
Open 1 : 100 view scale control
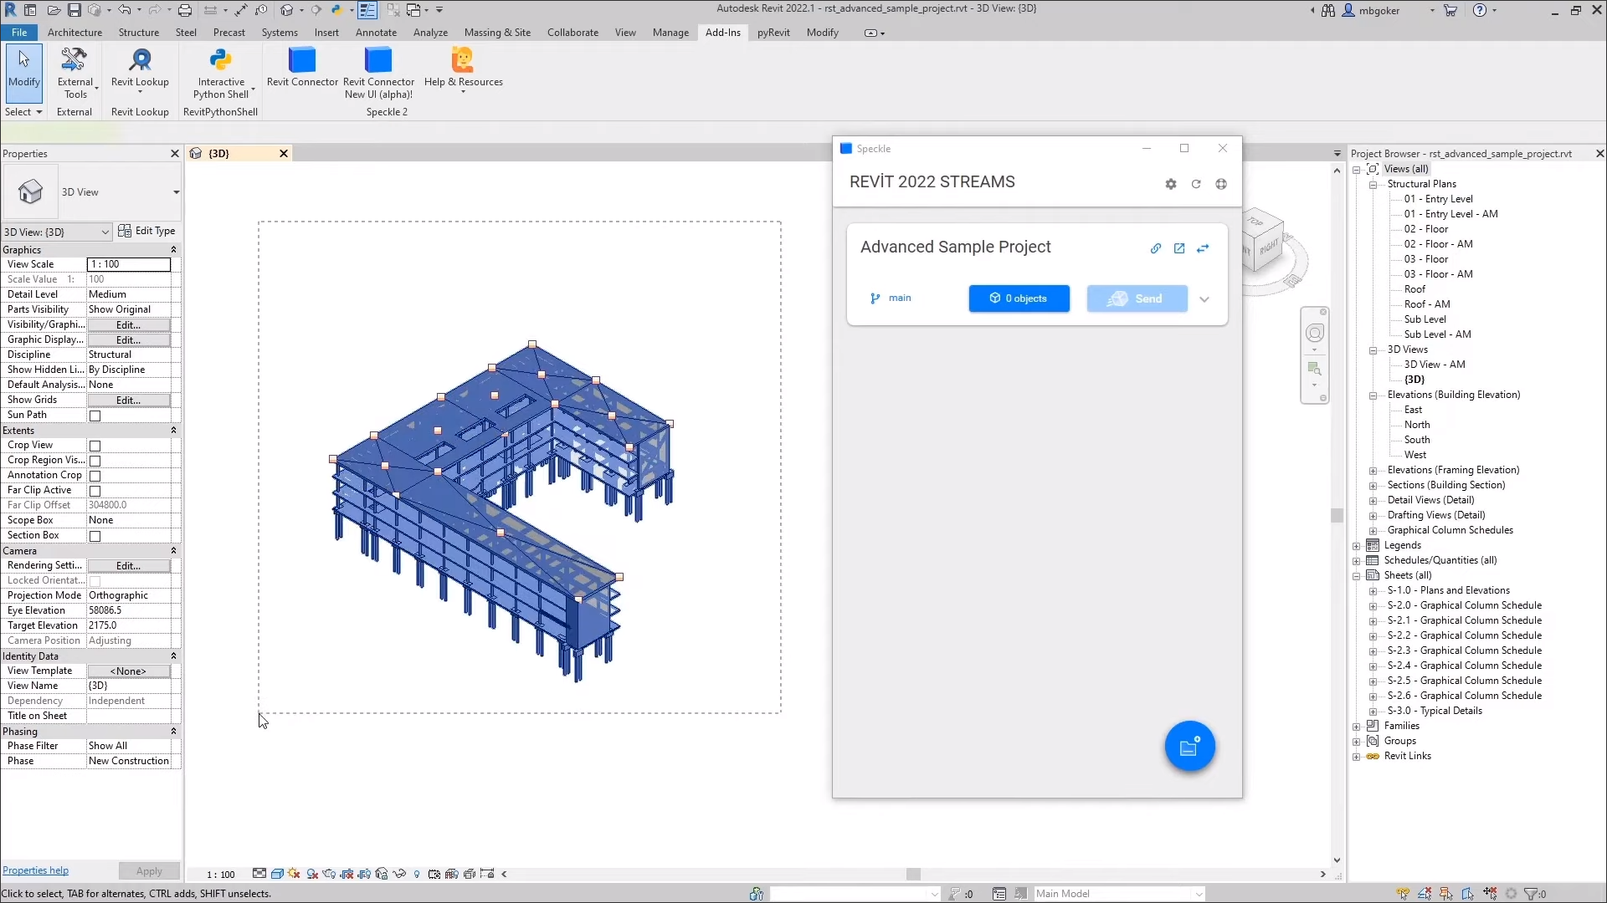point(221,875)
